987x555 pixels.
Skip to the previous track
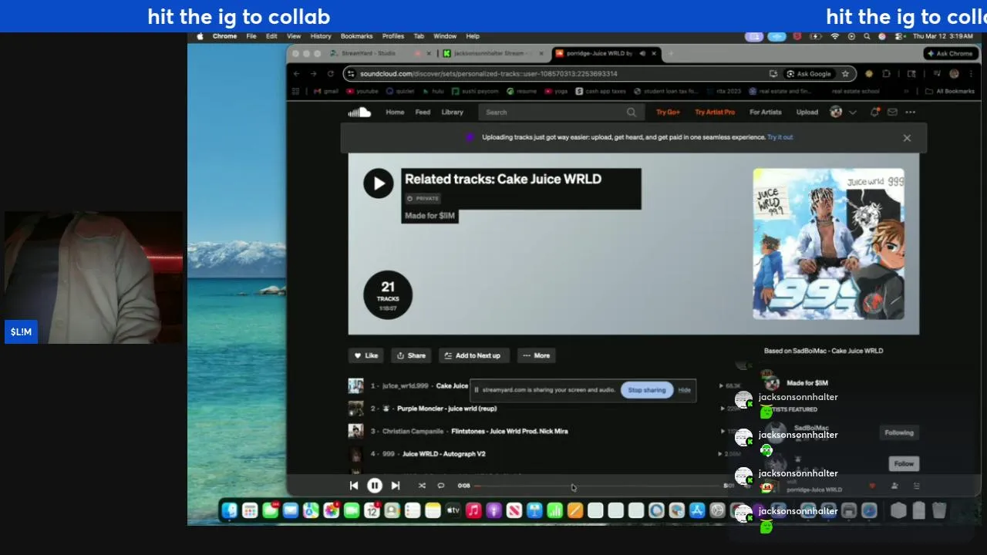pyautogui.click(x=353, y=486)
